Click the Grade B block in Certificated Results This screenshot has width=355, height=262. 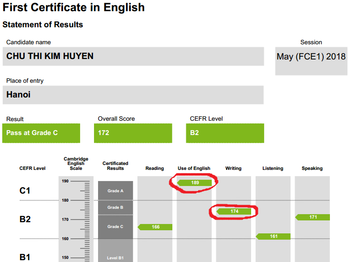[x=115, y=207]
